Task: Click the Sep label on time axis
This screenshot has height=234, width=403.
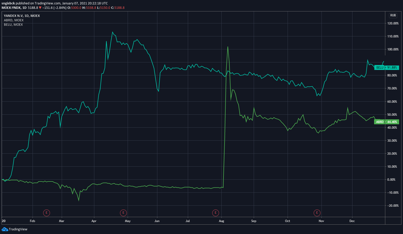Action: click(254, 221)
